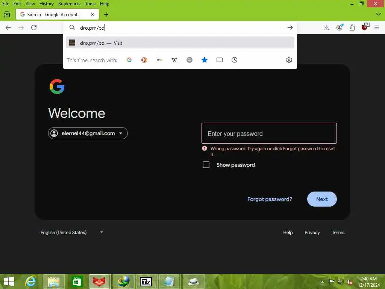385x289 pixels.
Task: Open the Firefox View tab icon
Action: tap(7, 15)
